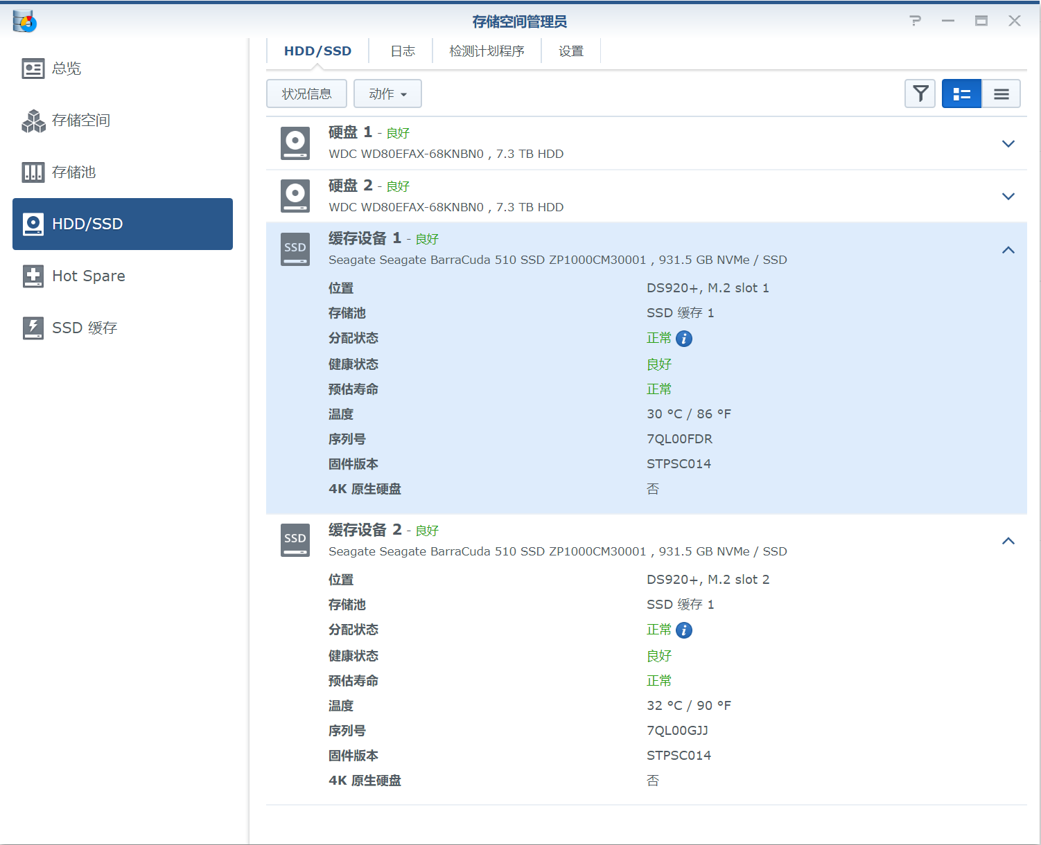Click the 缓存设备 1 SSD icon
This screenshot has width=1041, height=845.
[295, 249]
